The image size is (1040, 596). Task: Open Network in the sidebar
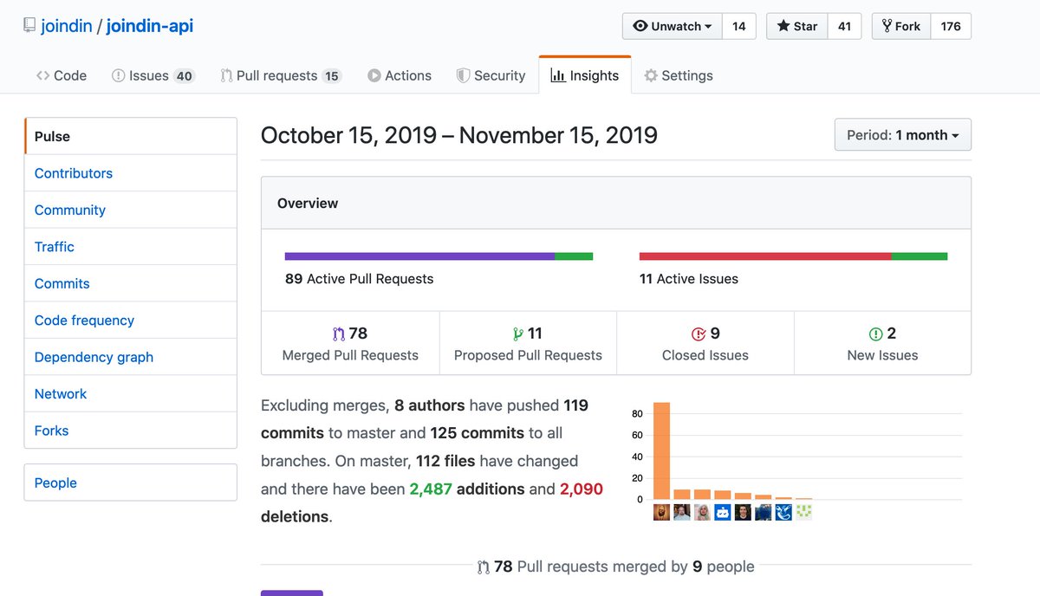[131, 394]
